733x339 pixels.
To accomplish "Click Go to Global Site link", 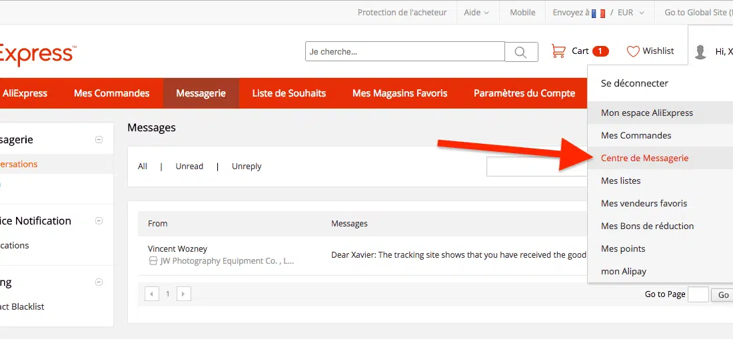I will [698, 13].
